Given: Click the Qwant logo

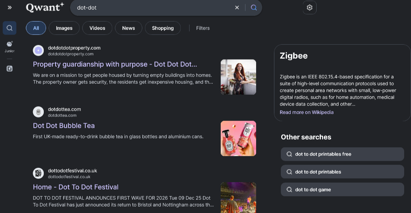Looking at the screenshot, I should coord(45,7).
